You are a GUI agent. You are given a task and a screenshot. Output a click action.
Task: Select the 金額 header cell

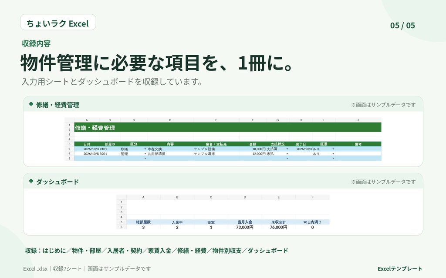[253, 144]
